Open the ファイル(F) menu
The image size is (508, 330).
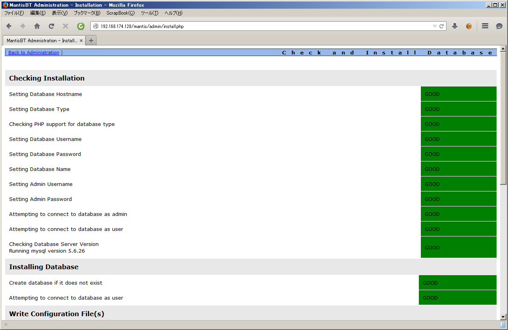(14, 13)
